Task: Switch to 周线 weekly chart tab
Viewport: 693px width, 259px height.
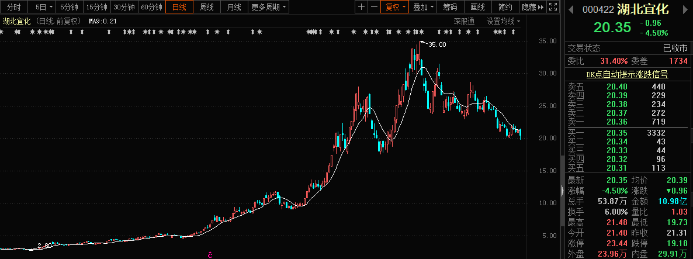Action: [x=207, y=6]
